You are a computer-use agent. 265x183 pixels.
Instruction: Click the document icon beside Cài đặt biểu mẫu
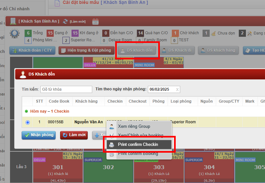point(57,3)
